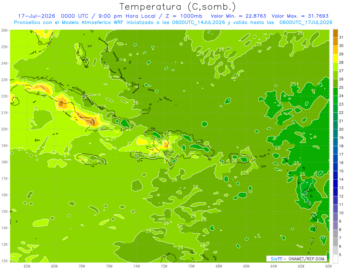The image size is (349, 270).
Task: Click the 68W longitude axis label
Action: [219, 266]
